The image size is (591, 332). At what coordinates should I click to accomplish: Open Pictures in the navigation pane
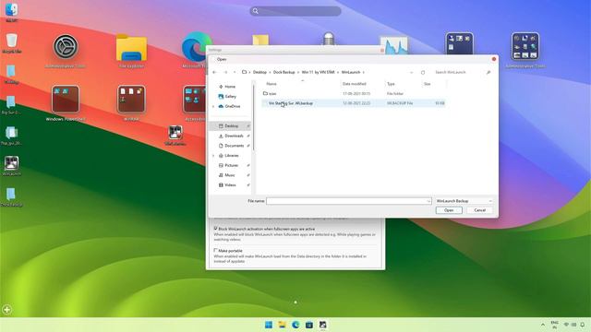[228, 165]
